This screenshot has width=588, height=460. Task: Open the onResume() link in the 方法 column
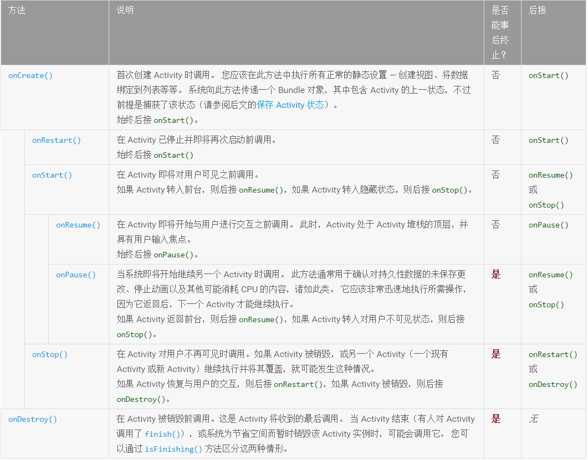78,225
